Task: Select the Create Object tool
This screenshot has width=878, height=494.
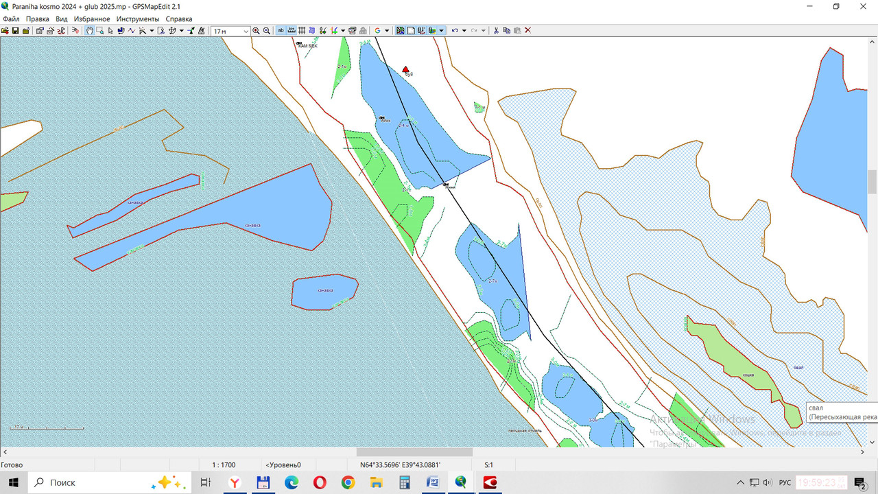Action: (x=142, y=31)
